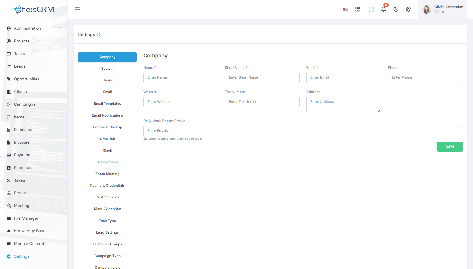Open the Zoom Meeting tab
Screen dimensions: 473x269
click(x=107, y=174)
